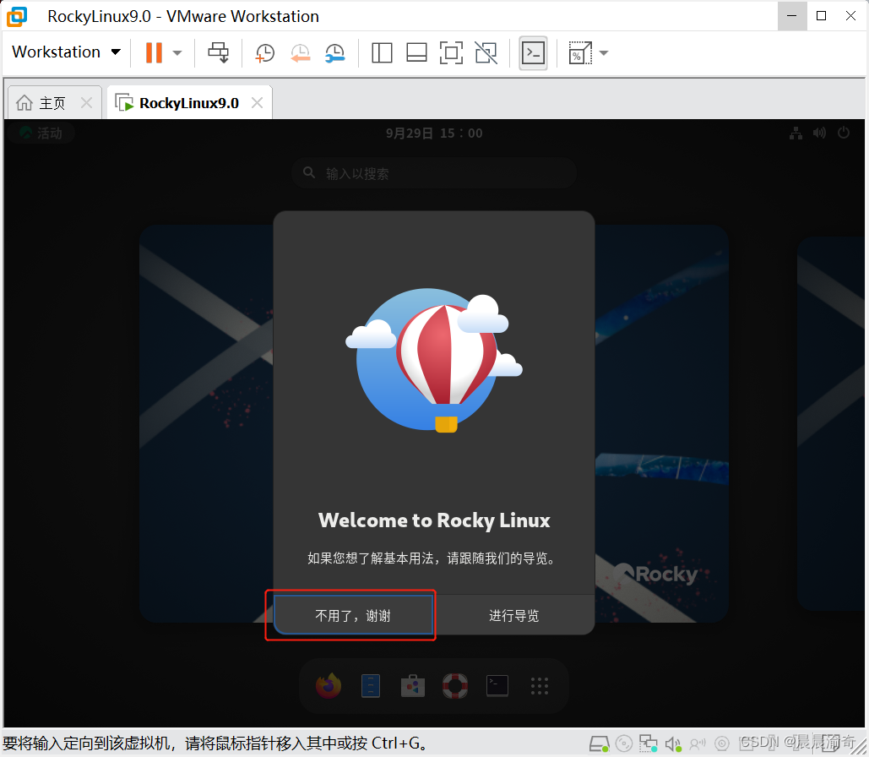Click 进行导览 to take the tour

point(513,615)
